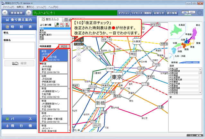This screenshot has width=205, height=139.
Task: Click the pencil edit icon for よく使う駅
Action: point(57,25)
